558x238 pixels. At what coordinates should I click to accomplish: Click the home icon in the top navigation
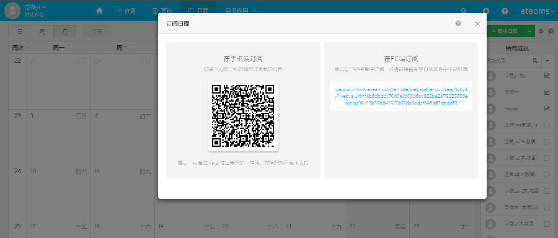[100, 11]
